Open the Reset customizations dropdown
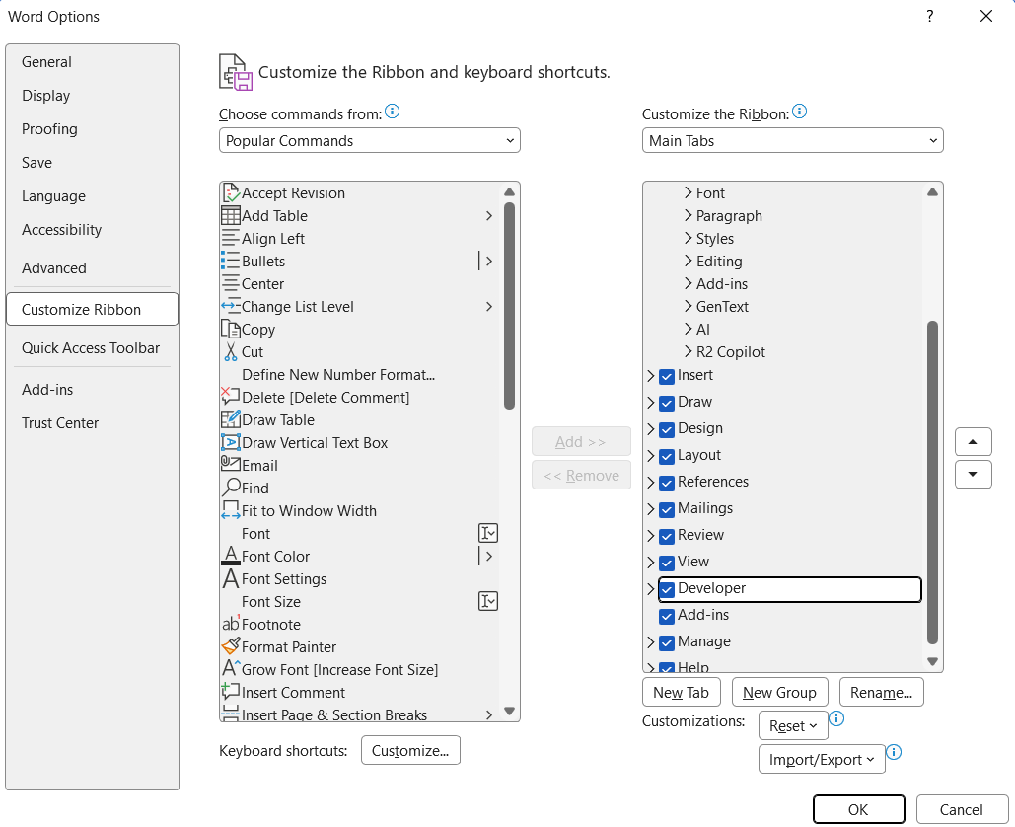This screenshot has width=1015, height=827. [793, 726]
